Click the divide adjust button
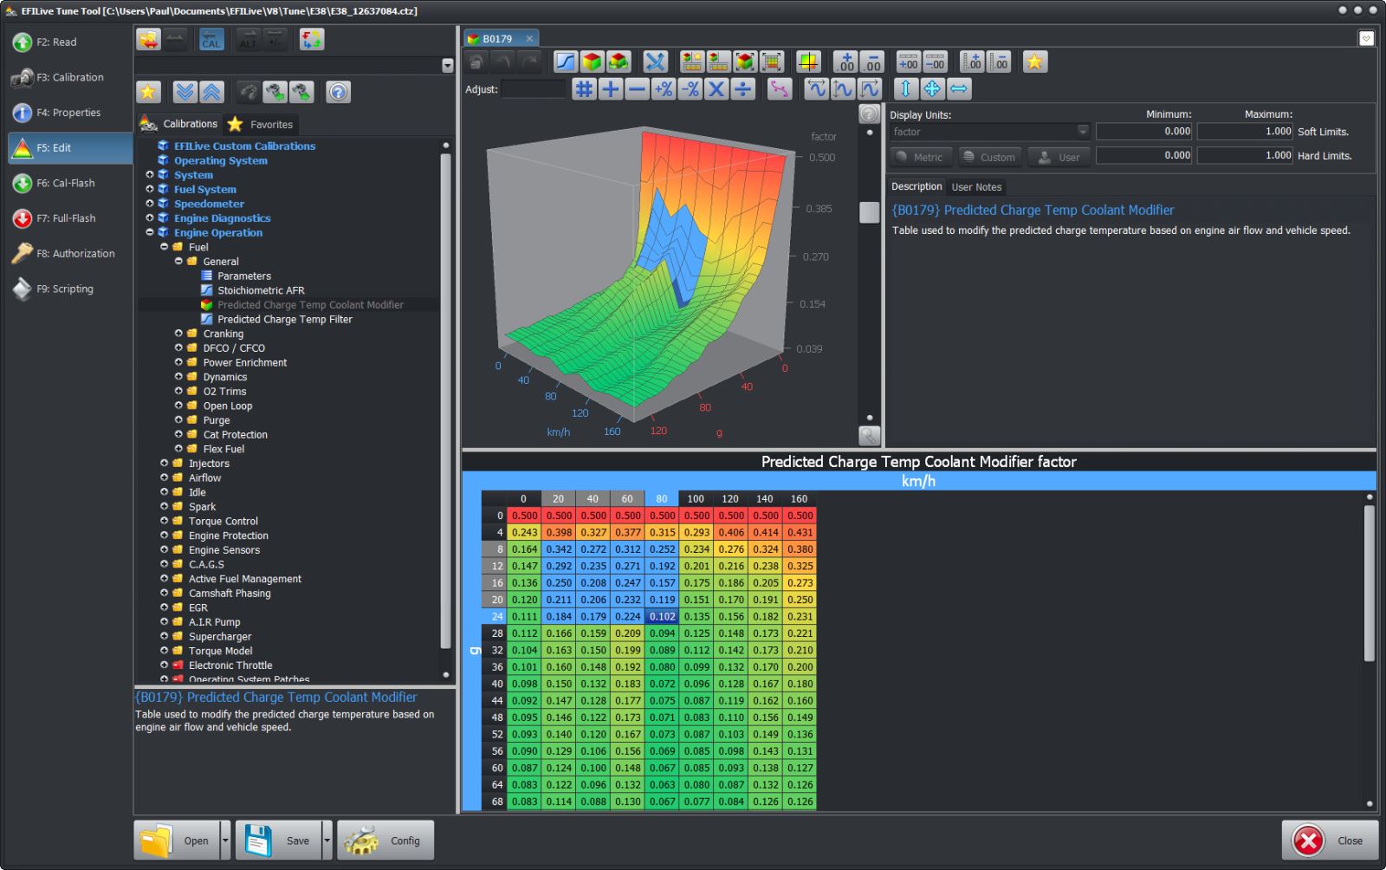The image size is (1386, 870). point(743,88)
